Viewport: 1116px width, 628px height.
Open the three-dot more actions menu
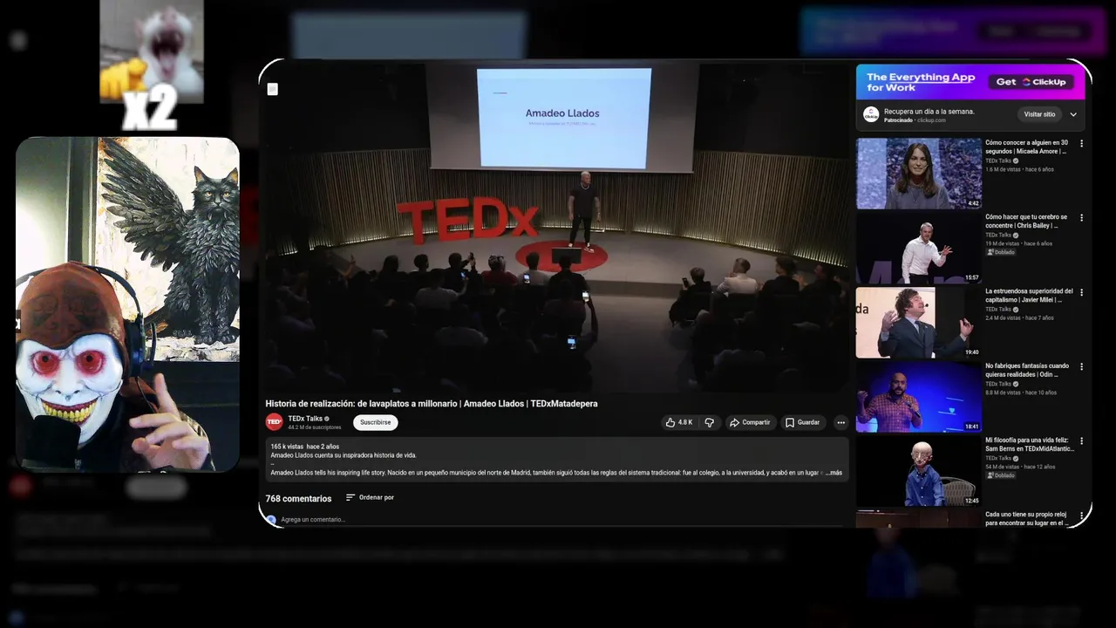(840, 422)
